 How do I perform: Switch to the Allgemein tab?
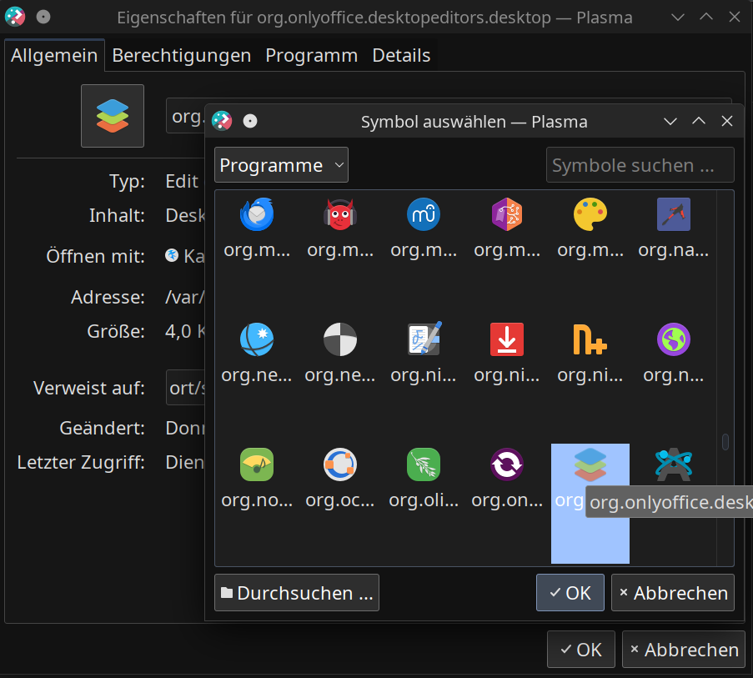[54, 55]
